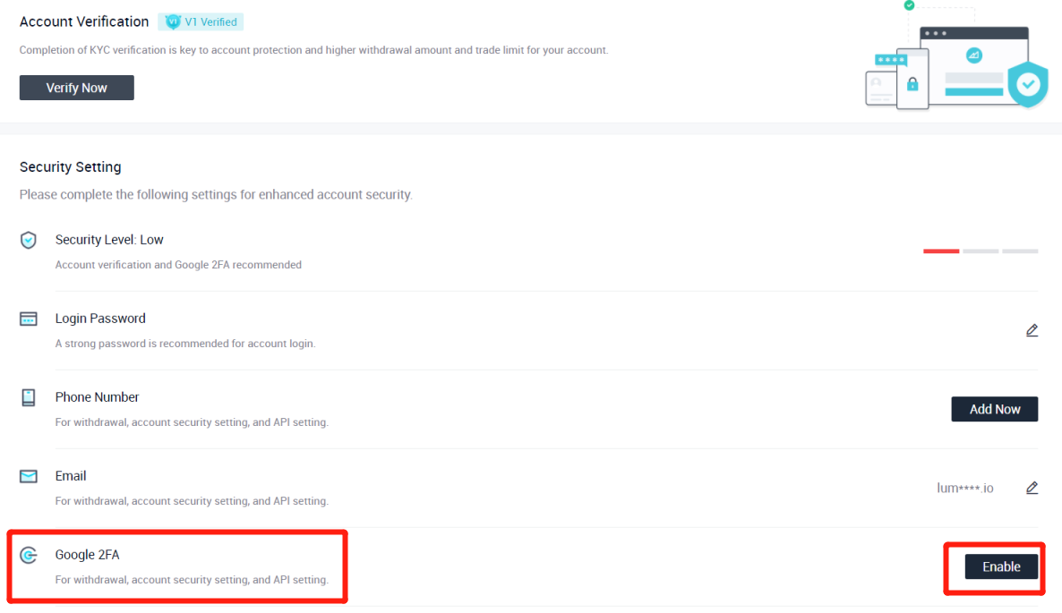
Task: Click the red security level bar segment
Action: coord(941,251)
